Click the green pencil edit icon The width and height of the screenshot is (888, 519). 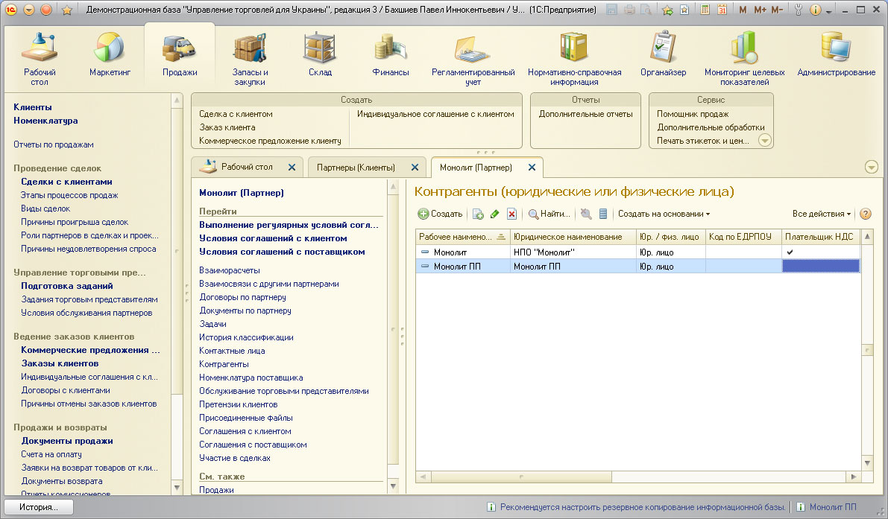pyautogui.click(x=494, y=214)
